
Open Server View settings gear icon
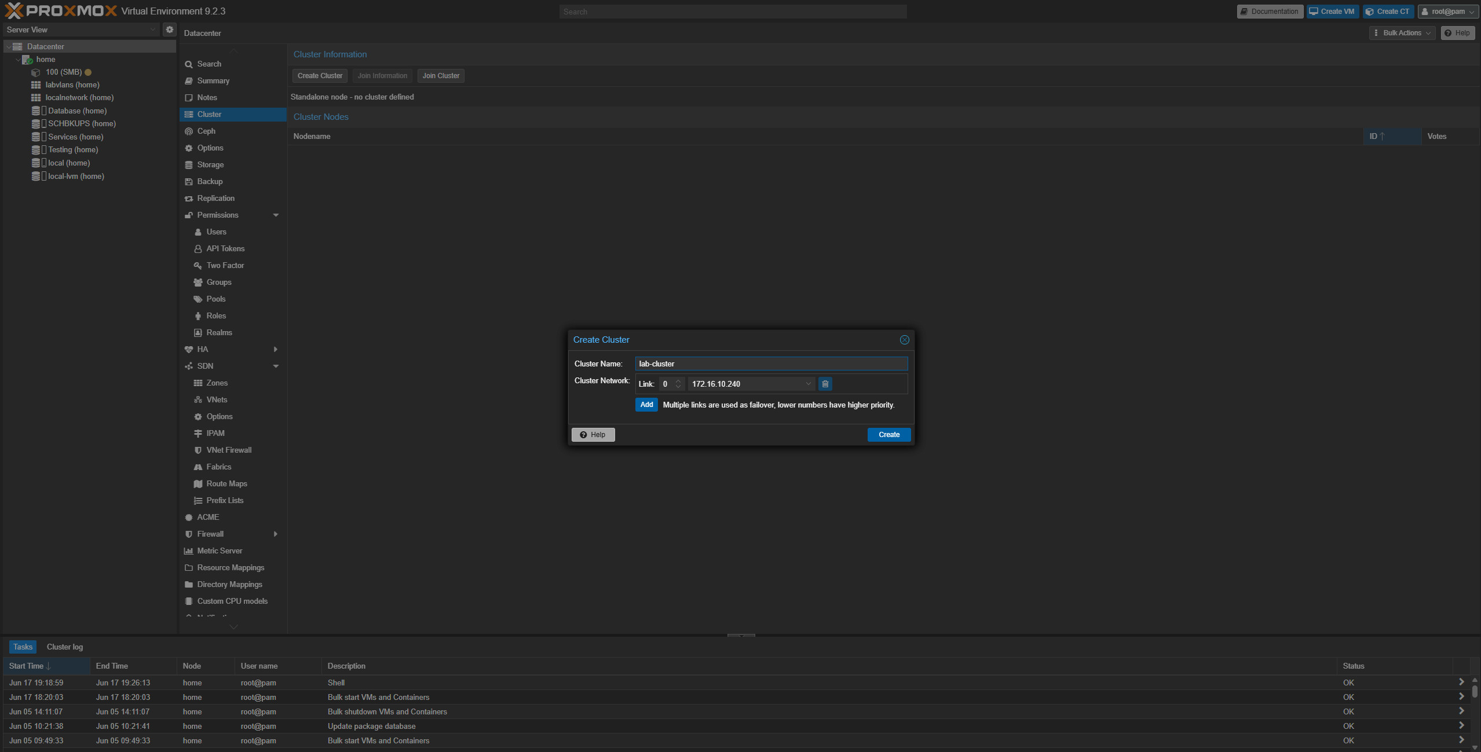(x=169, y=30)
